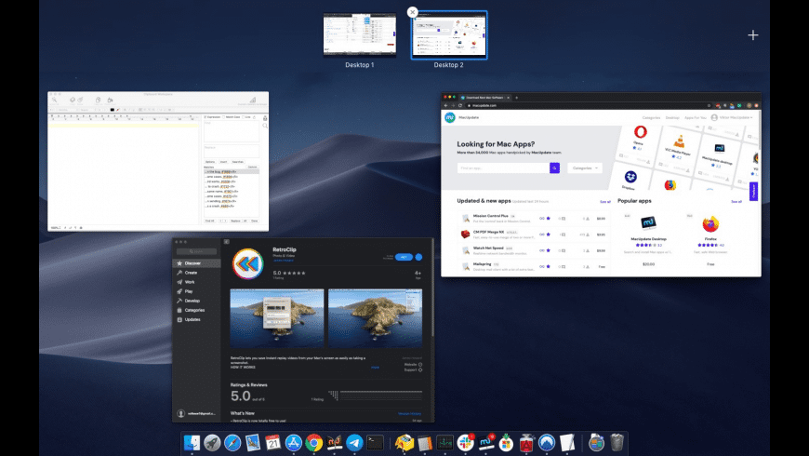Launch Safari from the dock
This screenshot has width=809, height=456.
[232, 443]
